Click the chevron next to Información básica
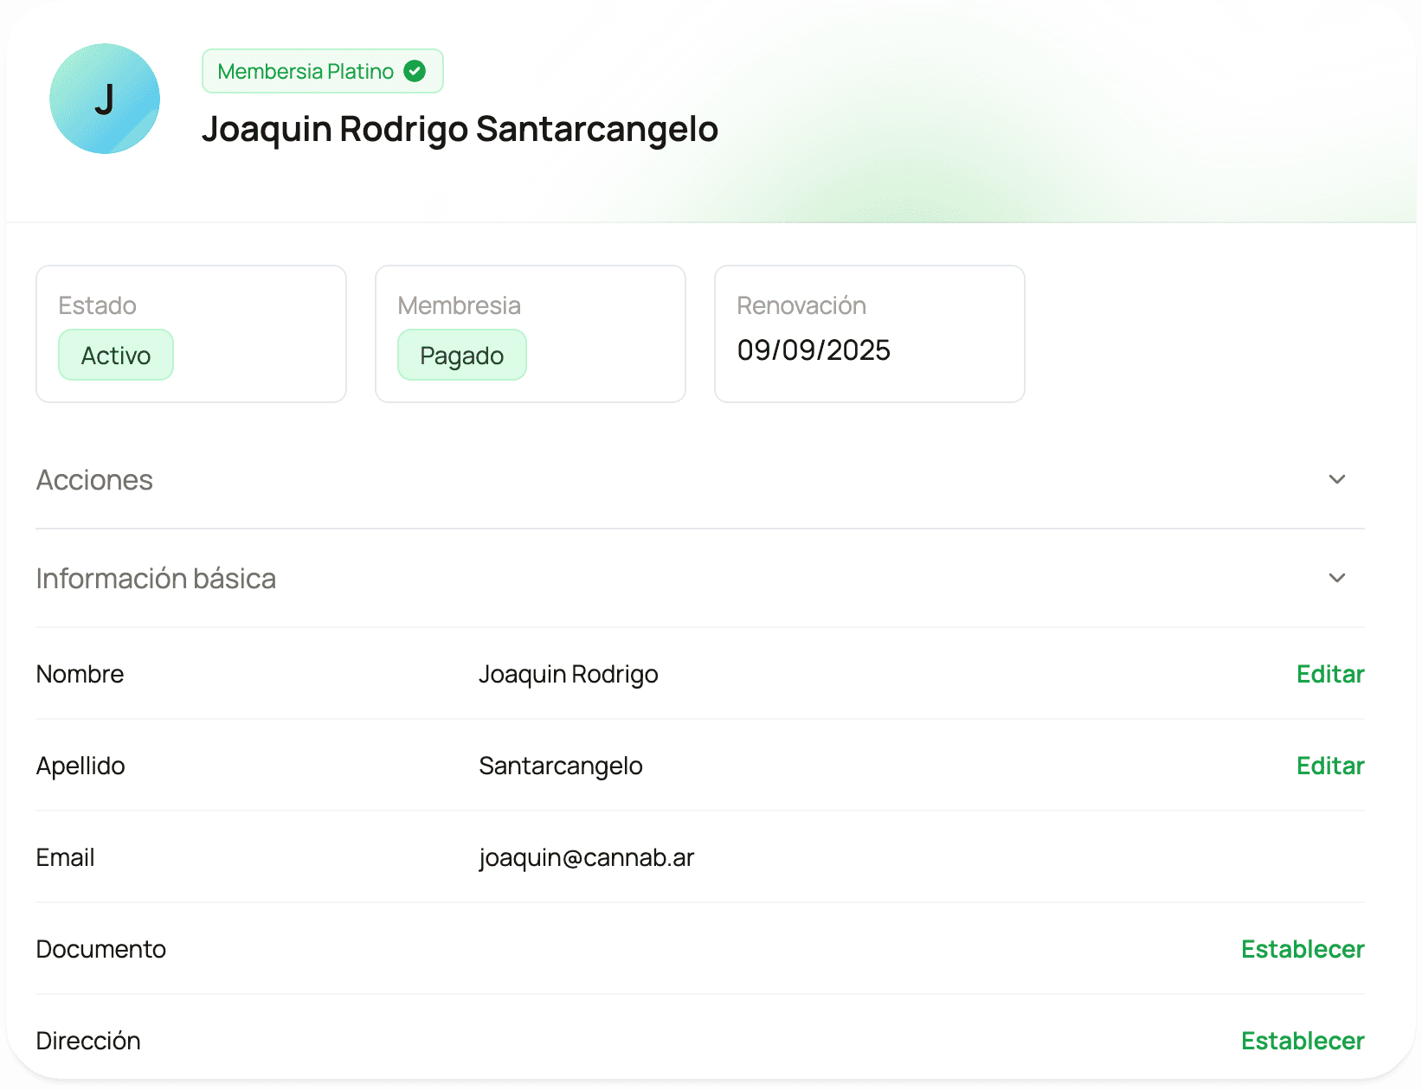The width and height of the screenshot is (1422, 1090). tap(1337, 578)
